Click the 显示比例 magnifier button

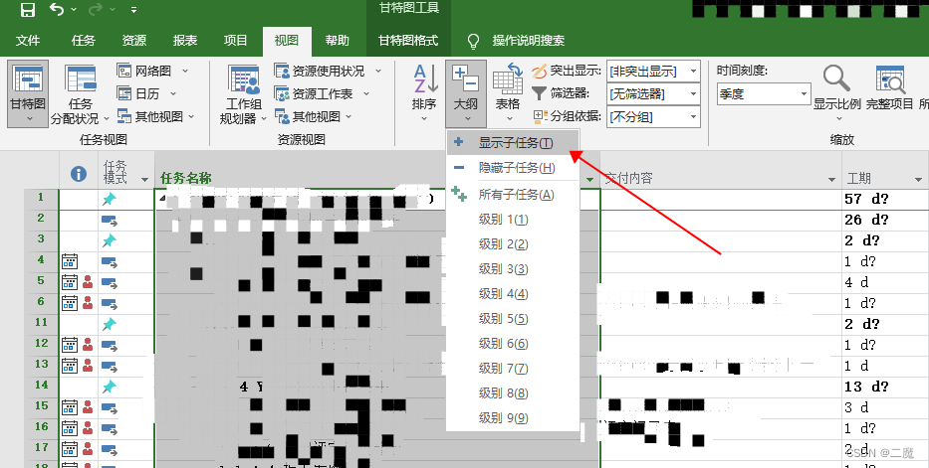click(836, 93)
